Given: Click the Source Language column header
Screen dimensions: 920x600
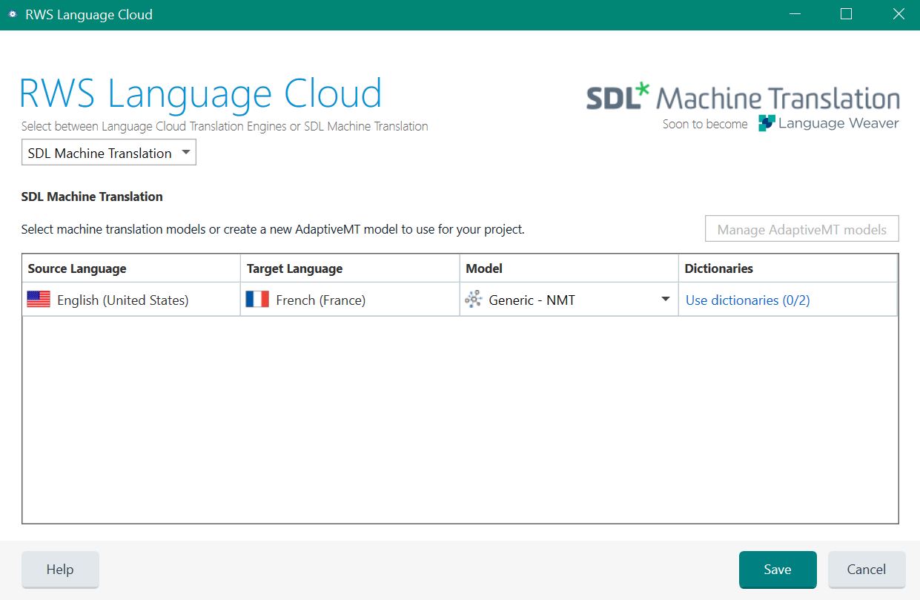Looking at the screenshot, I should (x=131, y=268).
